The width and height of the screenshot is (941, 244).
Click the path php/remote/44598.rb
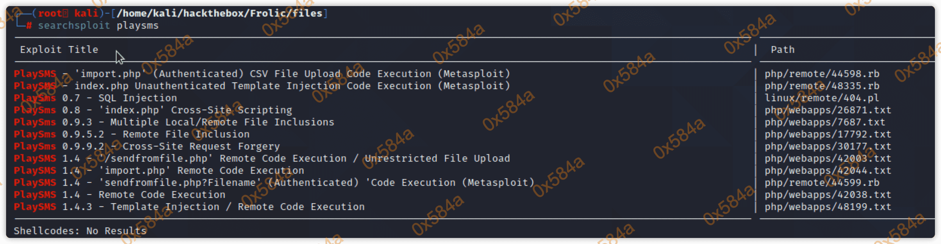coord(822,74)
